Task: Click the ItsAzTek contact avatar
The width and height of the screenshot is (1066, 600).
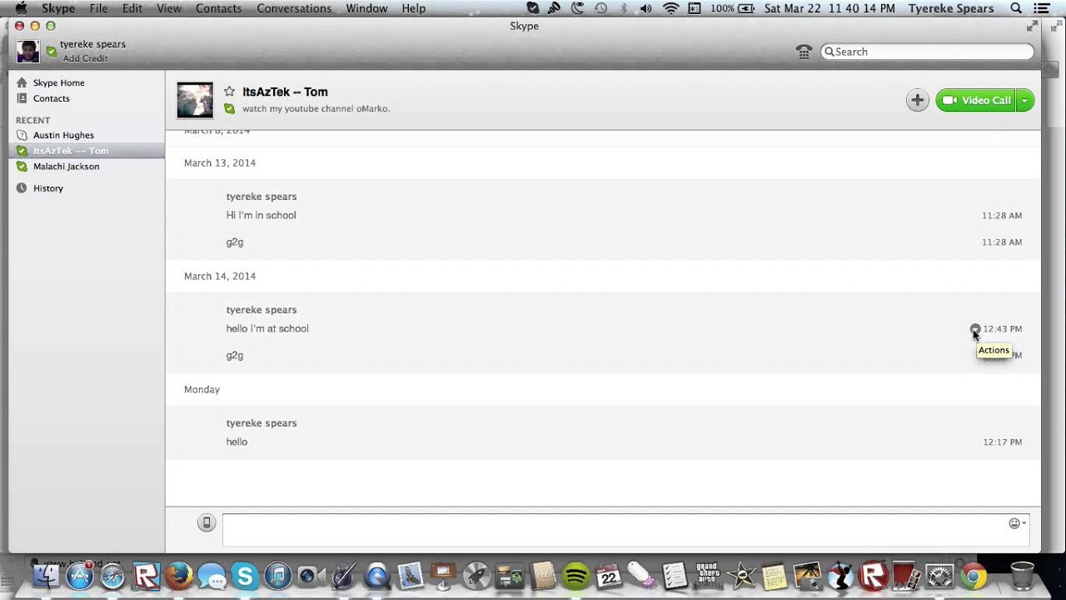Action: [195, 100]
